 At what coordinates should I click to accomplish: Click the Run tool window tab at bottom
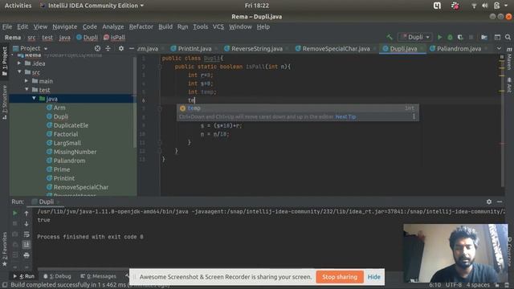click(23, 276)
